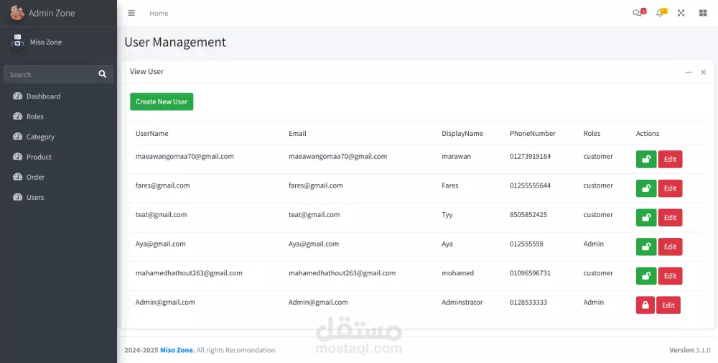Image resolution: width=718 pixels, height=363 pixels.
Task: Click the Roles column header
Action: click(x=592, y=134)
